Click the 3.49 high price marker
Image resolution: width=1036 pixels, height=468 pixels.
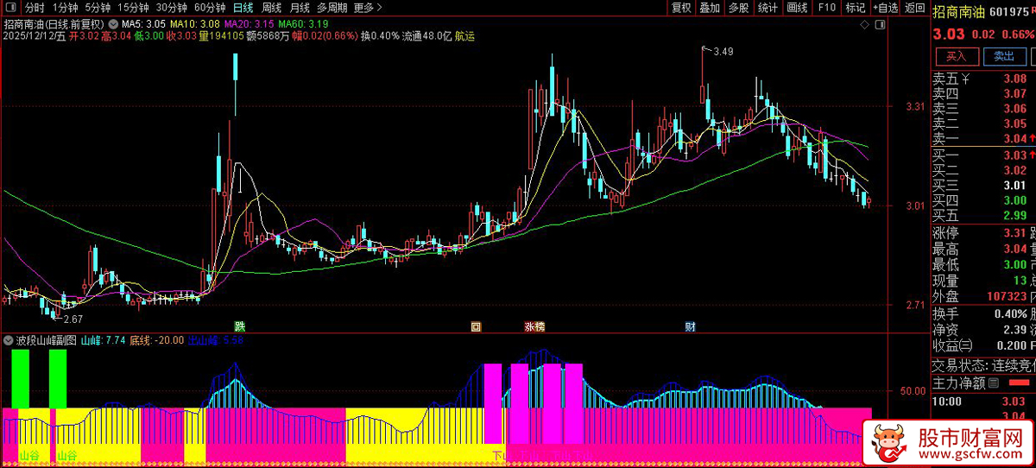(x=723, y=52)
